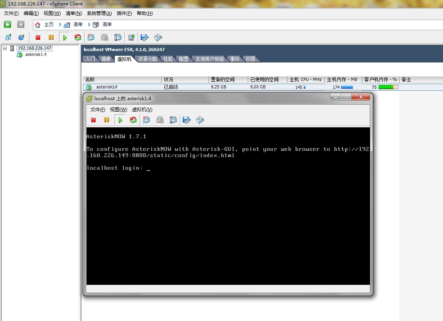Click CD/DVD icon in console window toolbar

click(x=200, y=120)
